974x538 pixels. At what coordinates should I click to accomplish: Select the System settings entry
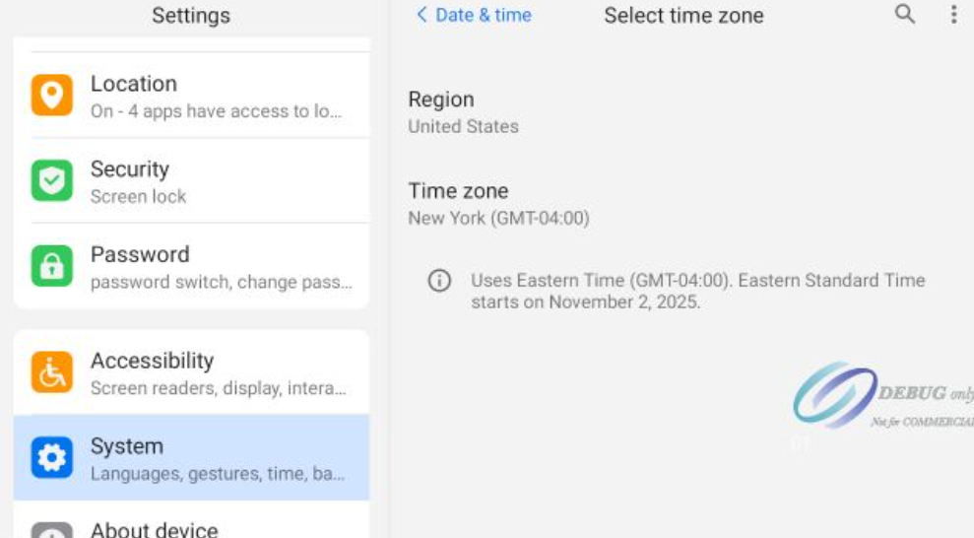[216, 458]
